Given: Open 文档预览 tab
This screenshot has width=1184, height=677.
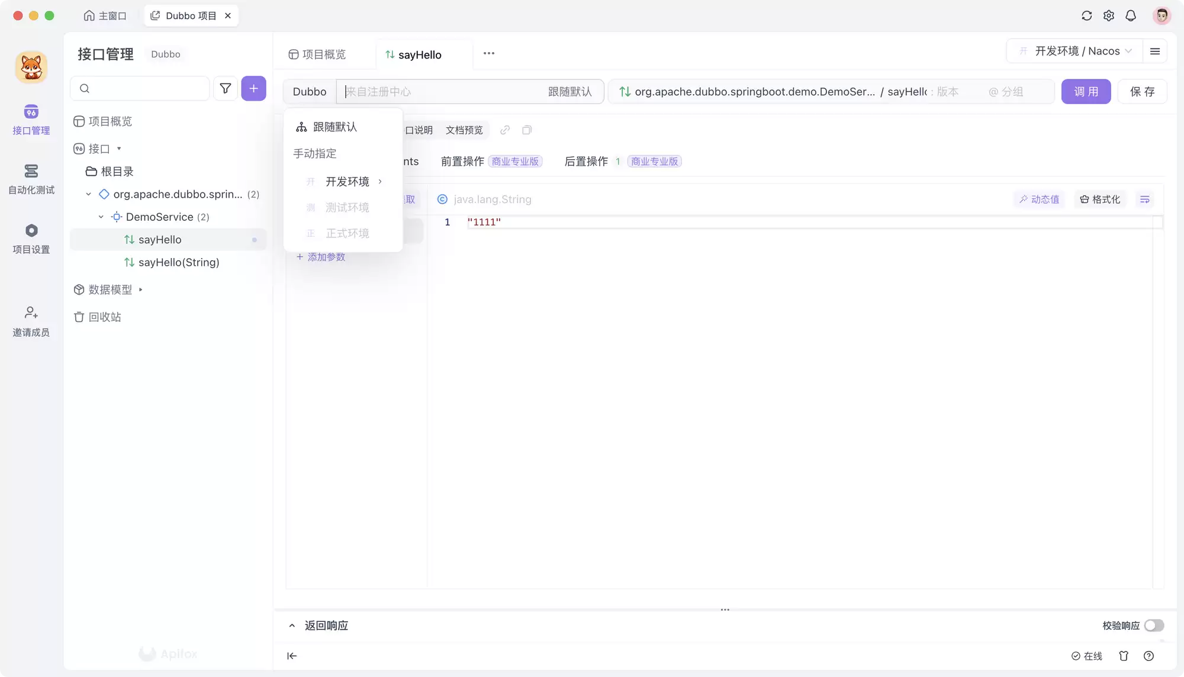Looking at the screenshot, I should point(464,130).
